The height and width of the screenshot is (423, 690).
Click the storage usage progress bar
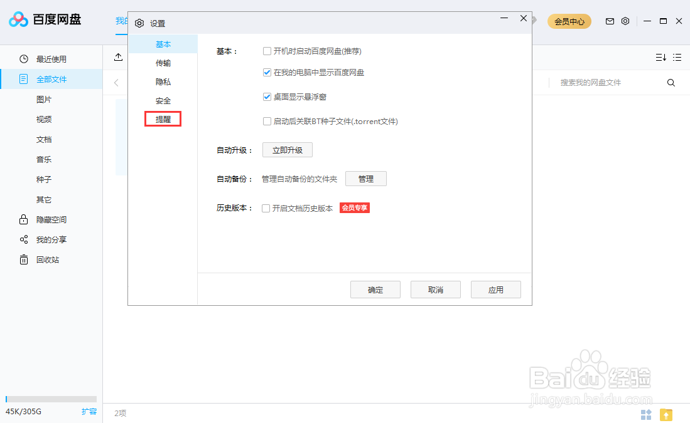click(x=51, y=399)
